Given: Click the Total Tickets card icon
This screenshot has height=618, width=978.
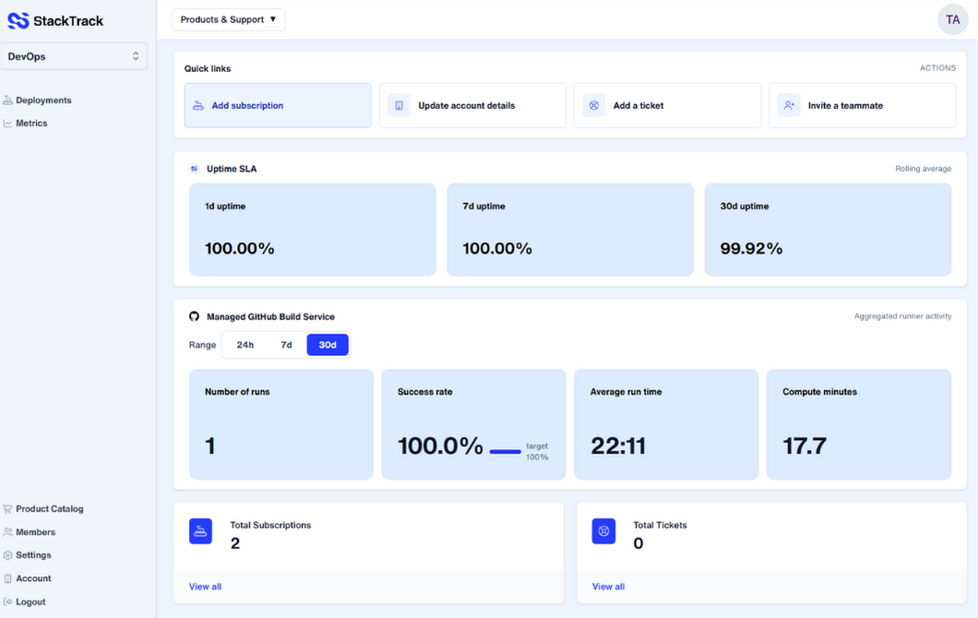Looking at the screenshot, I should [x=603, y=531].
